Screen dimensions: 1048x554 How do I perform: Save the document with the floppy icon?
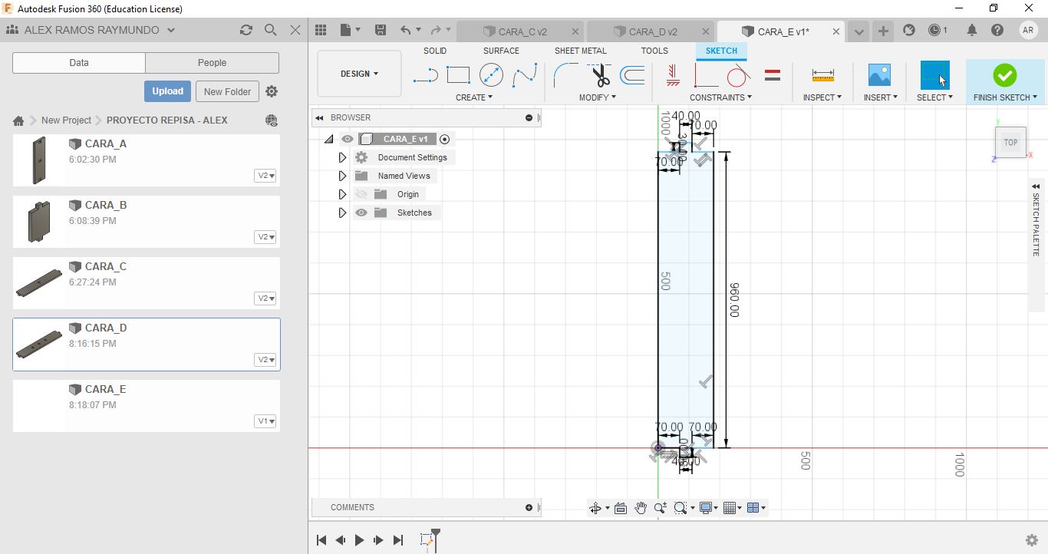[x=381, y=30]
